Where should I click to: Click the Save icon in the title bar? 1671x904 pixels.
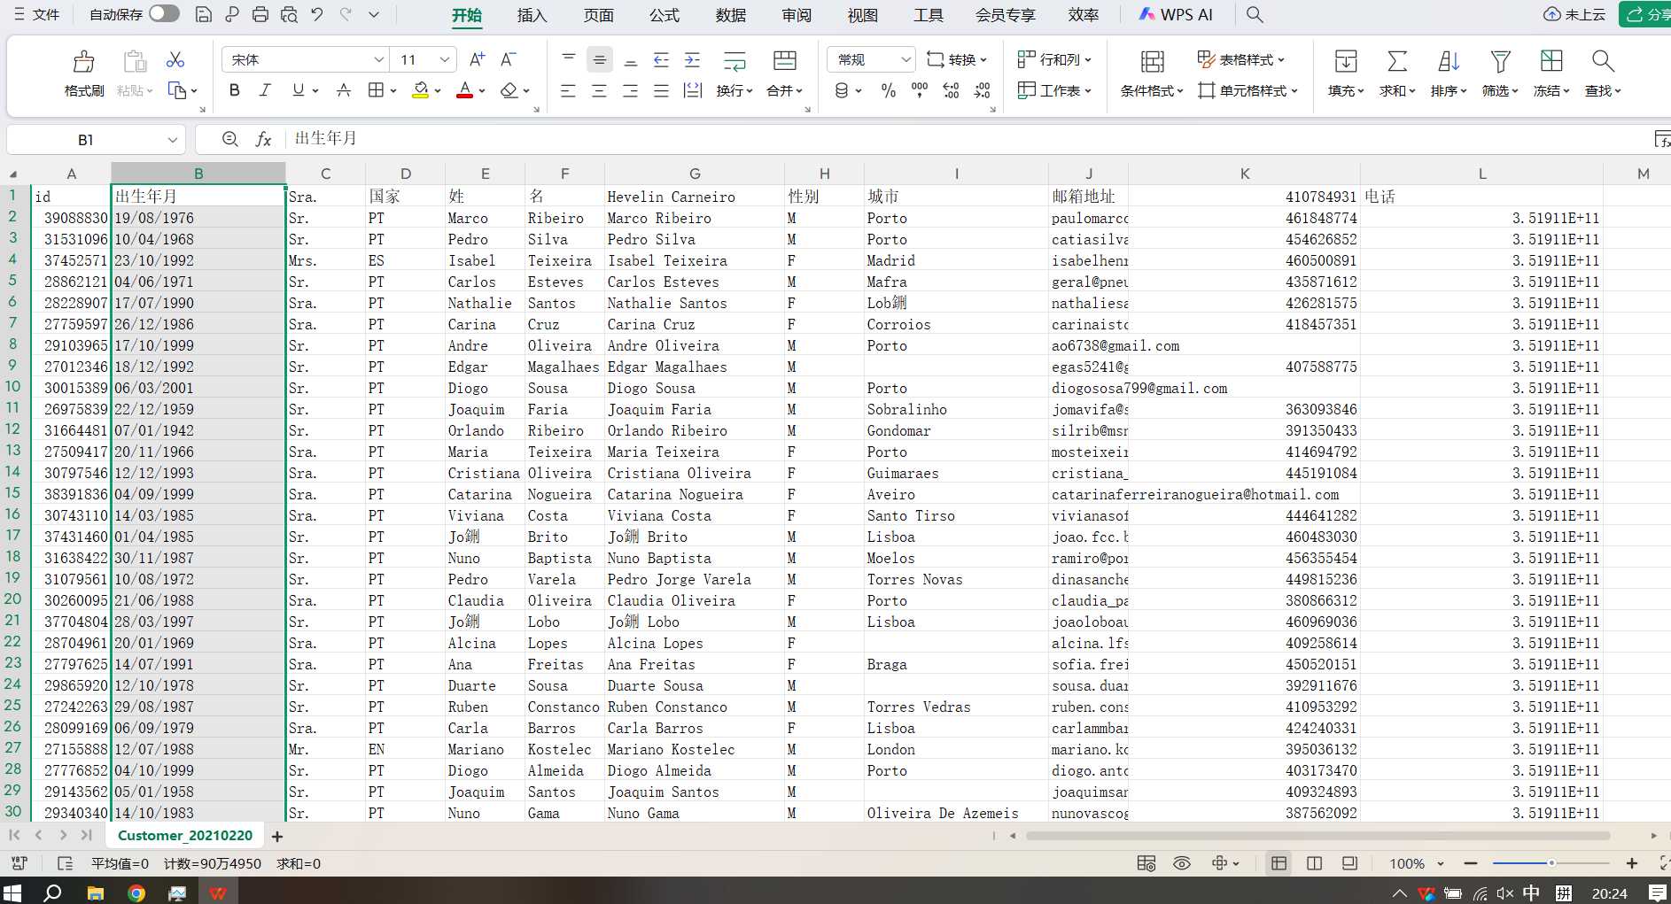pos(203,14)
